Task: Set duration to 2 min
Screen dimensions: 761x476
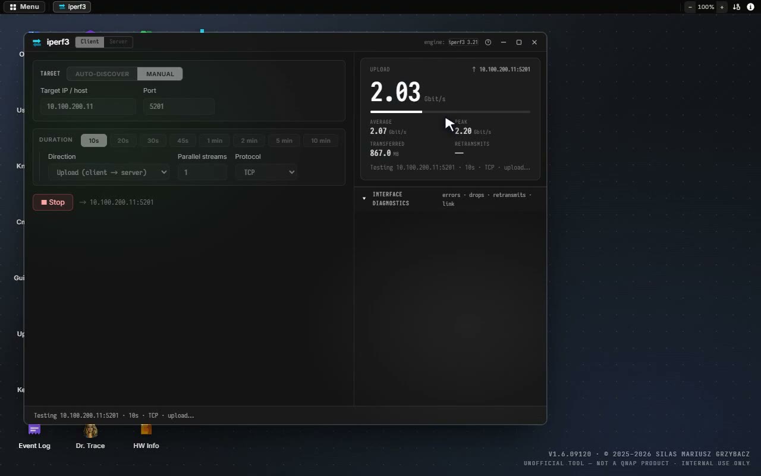Action: pyautogui.click(x=249, y=140)
